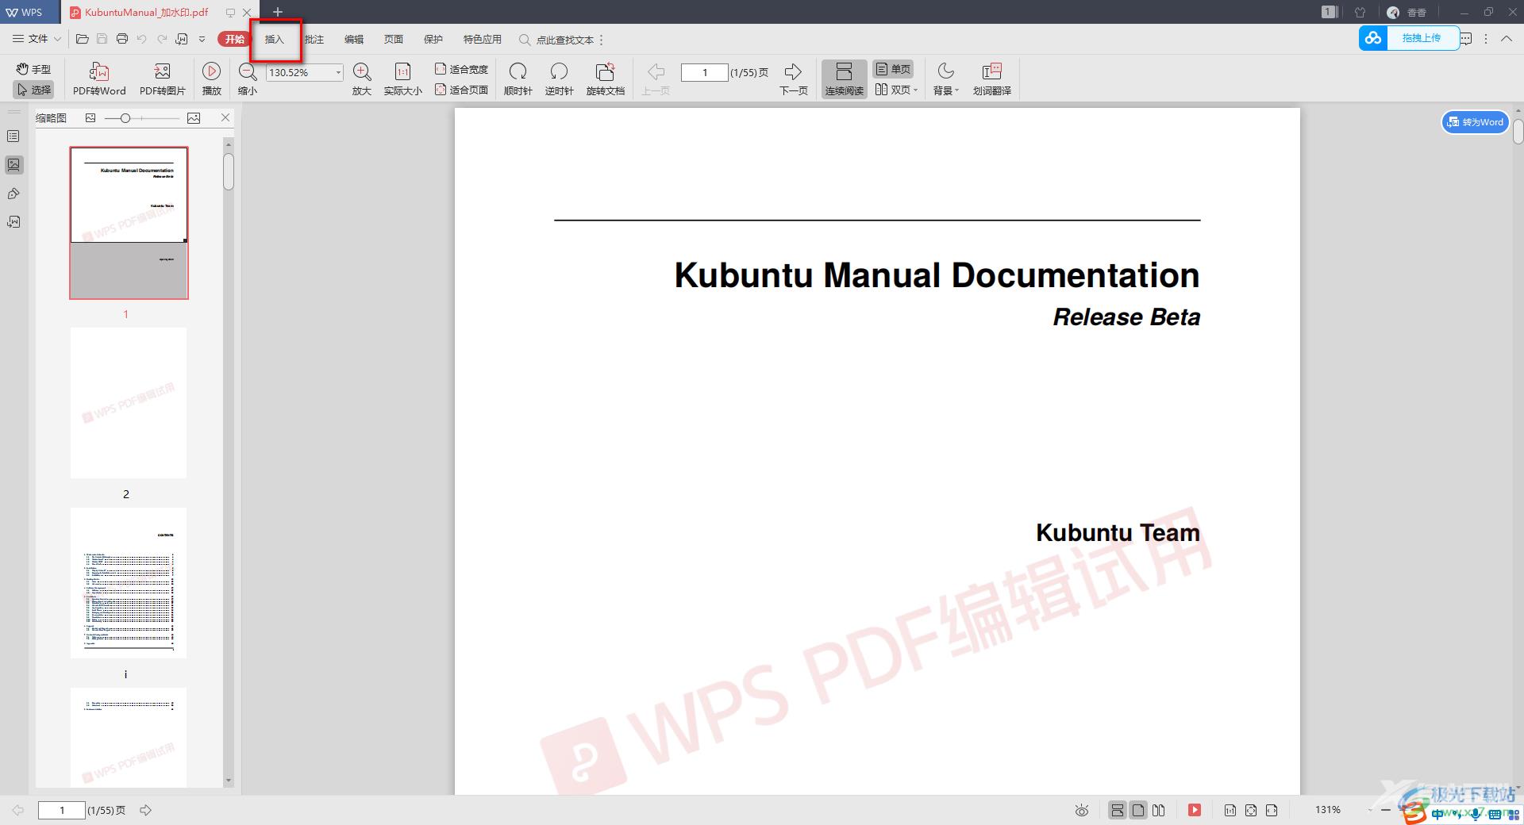Image resolution: width=1524 pixels, height=825 pixels.
Task: Open the 插入 (Insert) tab
Action: [x=275, y=39]
